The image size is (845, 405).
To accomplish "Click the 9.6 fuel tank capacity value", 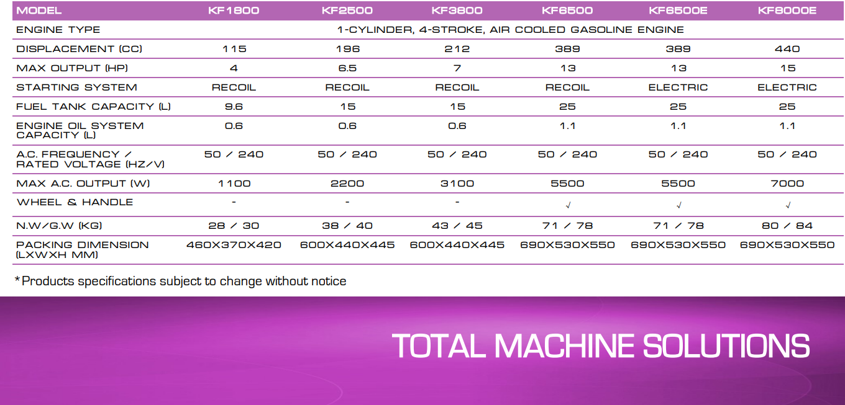I will [x=234, y=107].
